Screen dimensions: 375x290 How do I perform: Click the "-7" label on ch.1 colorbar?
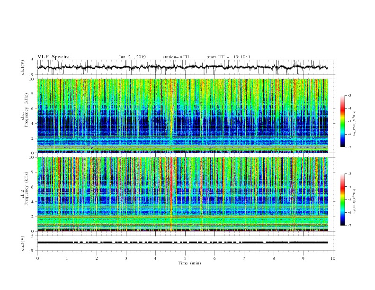[349, 147]
